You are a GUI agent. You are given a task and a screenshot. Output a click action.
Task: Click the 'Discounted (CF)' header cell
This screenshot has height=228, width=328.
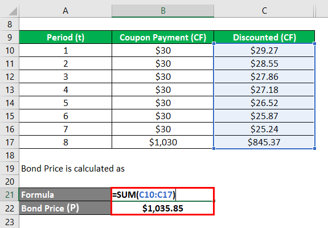[264, 37]
